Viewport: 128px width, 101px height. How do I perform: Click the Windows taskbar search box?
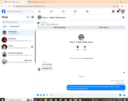point(19,100)
